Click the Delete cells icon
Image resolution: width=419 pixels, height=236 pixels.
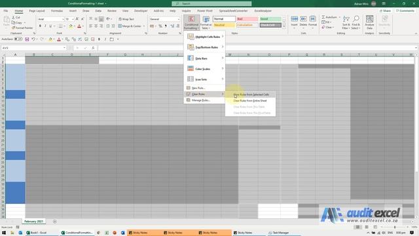(303, 22)
